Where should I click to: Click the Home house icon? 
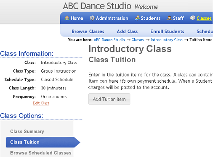67,18
